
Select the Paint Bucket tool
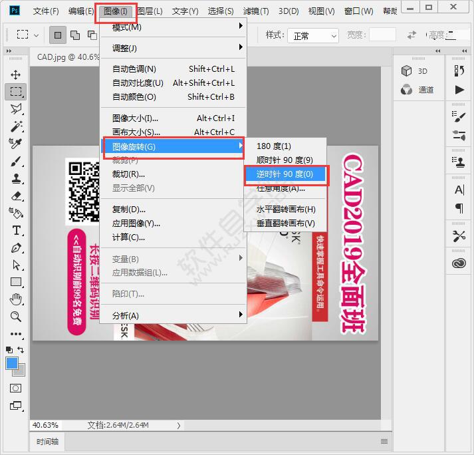(x=16, y=214)
